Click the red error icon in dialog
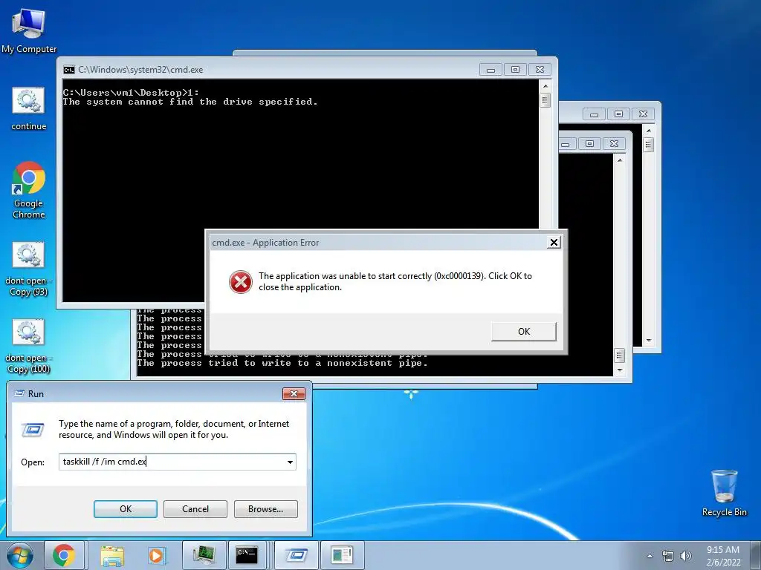761x570 pixels. [241, 281]
